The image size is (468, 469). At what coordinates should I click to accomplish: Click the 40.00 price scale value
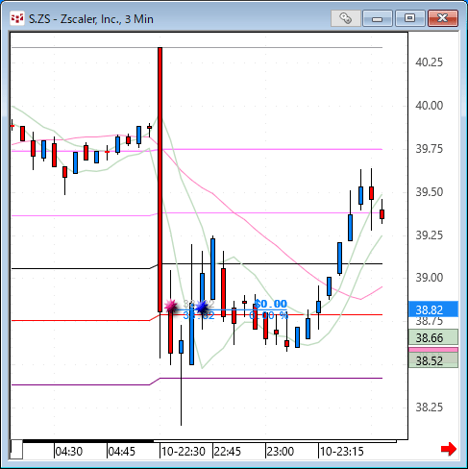(x=430, y=106)
